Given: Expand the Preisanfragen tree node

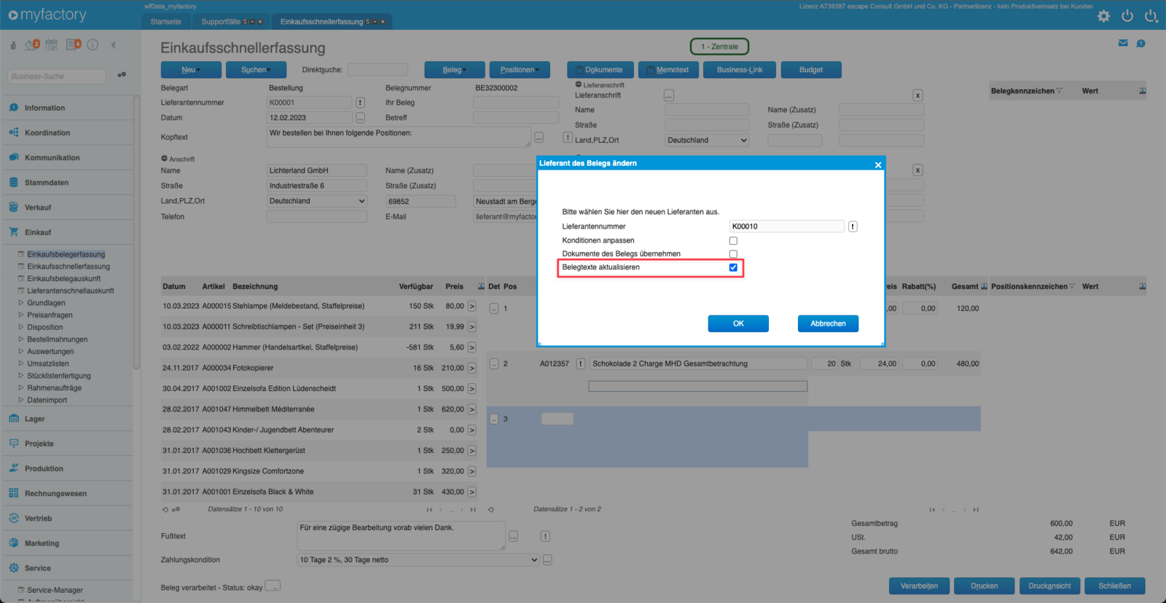Looking at the screenshot, I should tap(21, 315).
